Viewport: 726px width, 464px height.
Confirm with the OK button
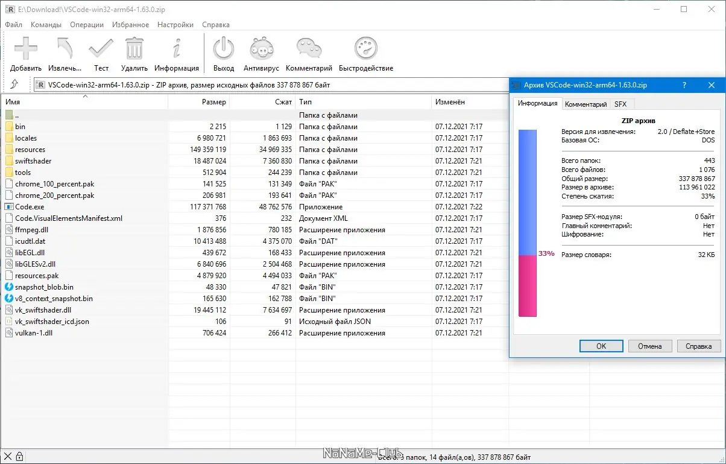(601, 346)
